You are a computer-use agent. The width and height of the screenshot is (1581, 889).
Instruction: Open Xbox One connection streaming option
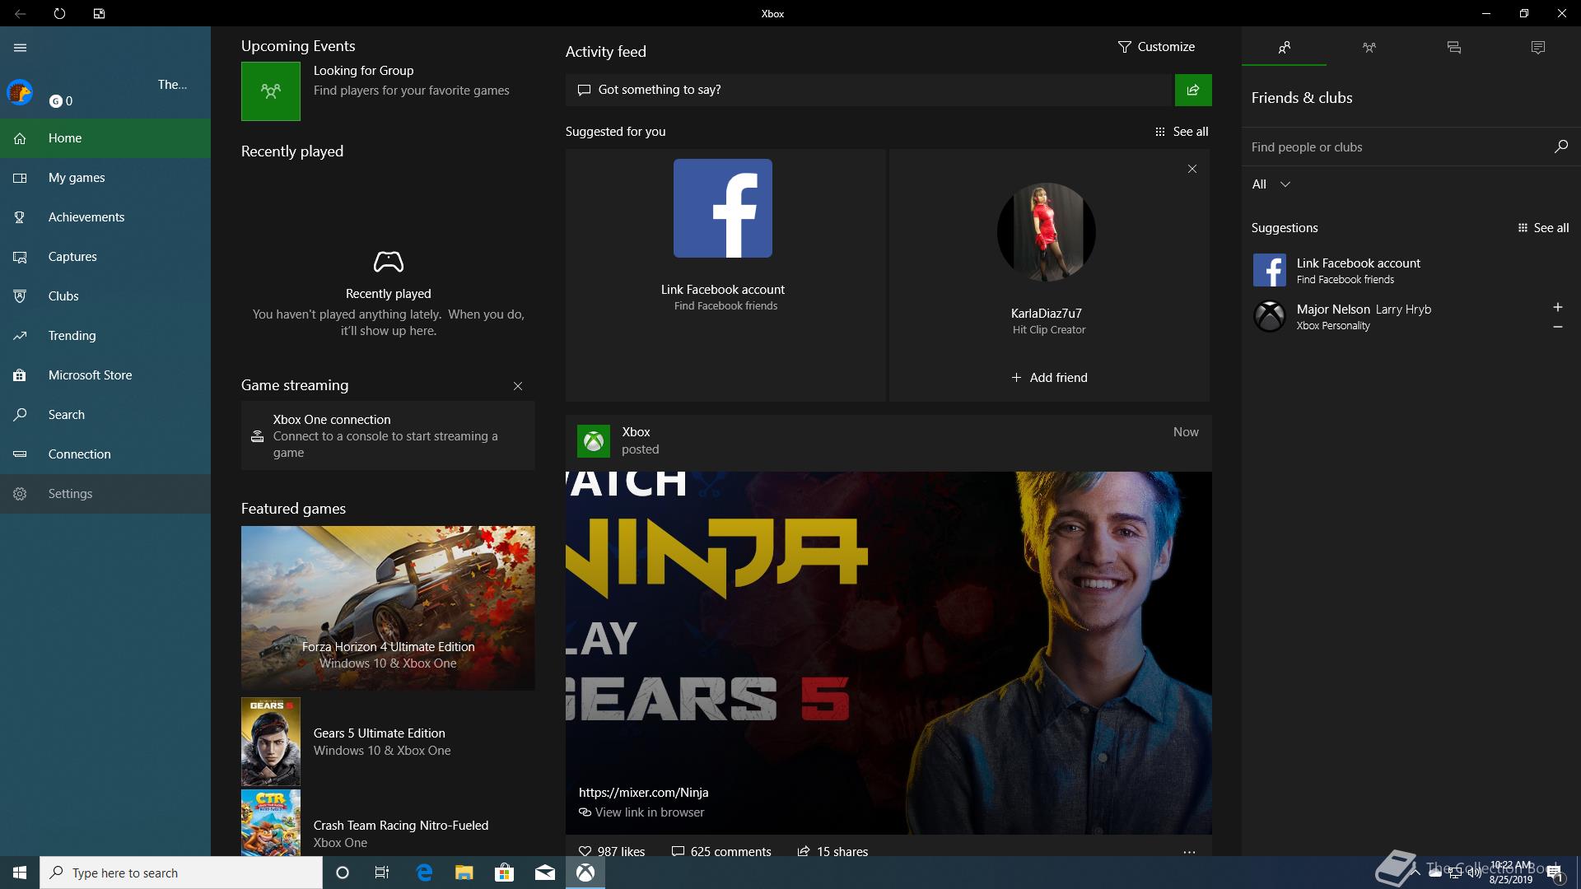tap(388, 435)
